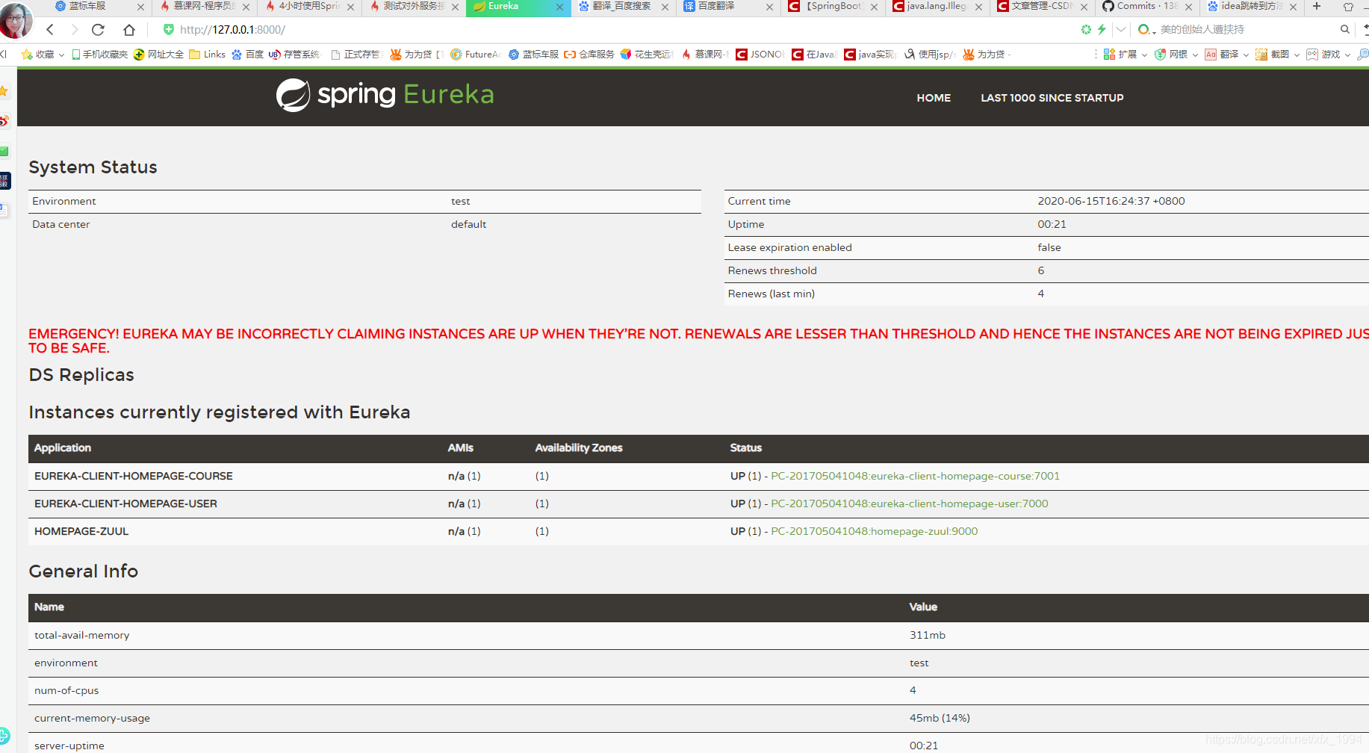Switch to the 【SpringBoot】 tab
Screen dimensions: 1369x753
click(826, 6)
